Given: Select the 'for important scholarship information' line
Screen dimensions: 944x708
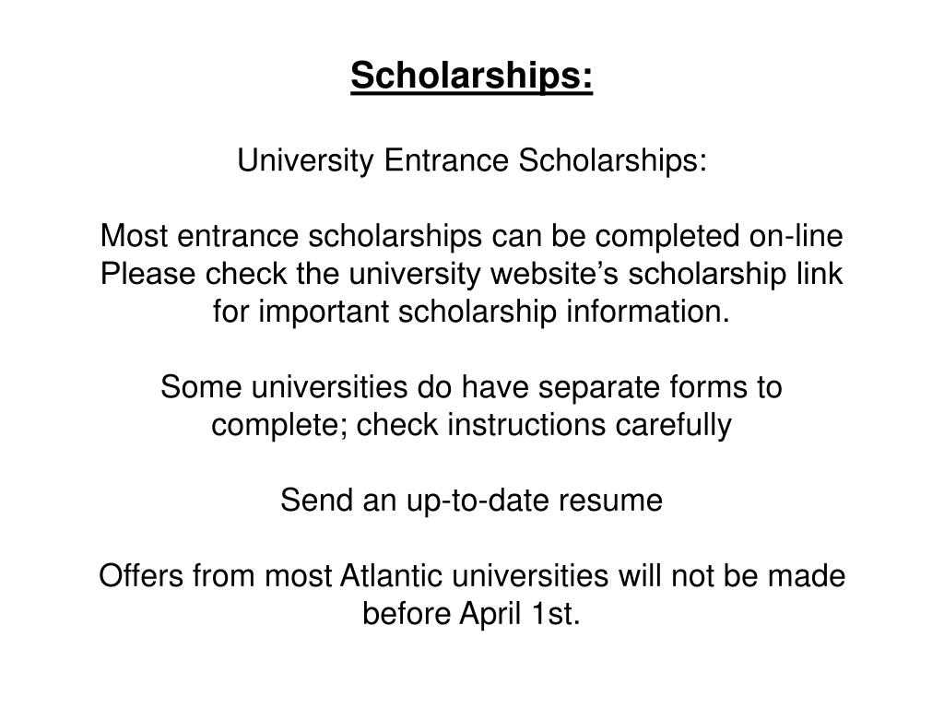Looking at the screenshot, I should [471, 313].
